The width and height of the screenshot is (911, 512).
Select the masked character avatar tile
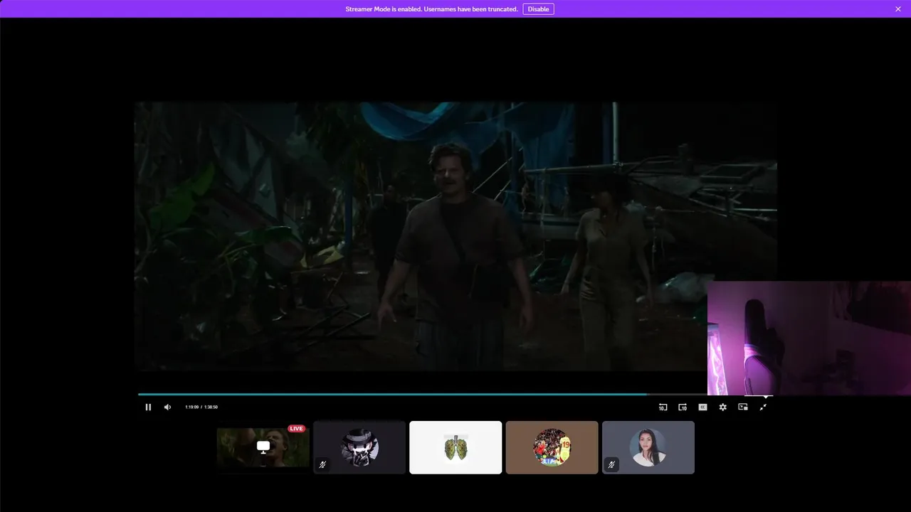(x=359, y=447)
